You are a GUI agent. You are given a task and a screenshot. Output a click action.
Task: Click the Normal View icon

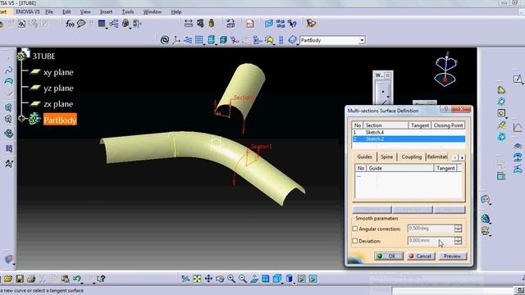pos(254,279)
